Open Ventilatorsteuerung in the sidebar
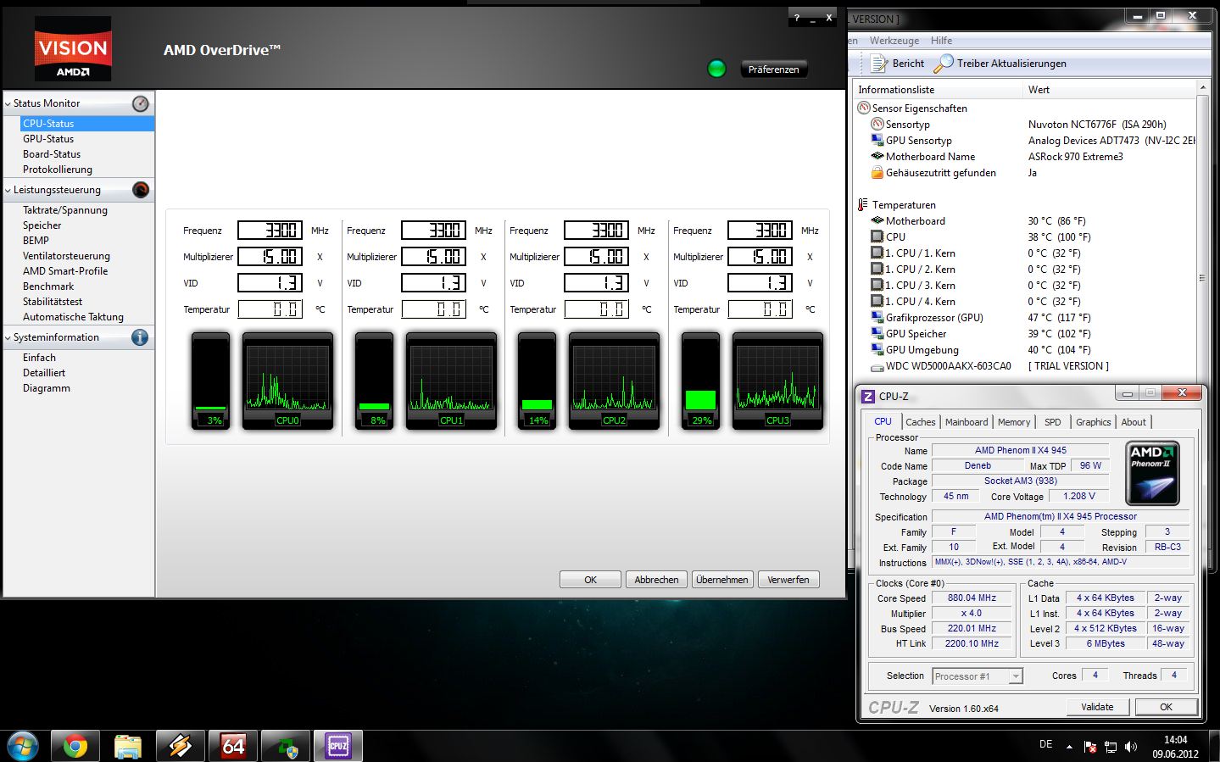 tap(66, 256)
